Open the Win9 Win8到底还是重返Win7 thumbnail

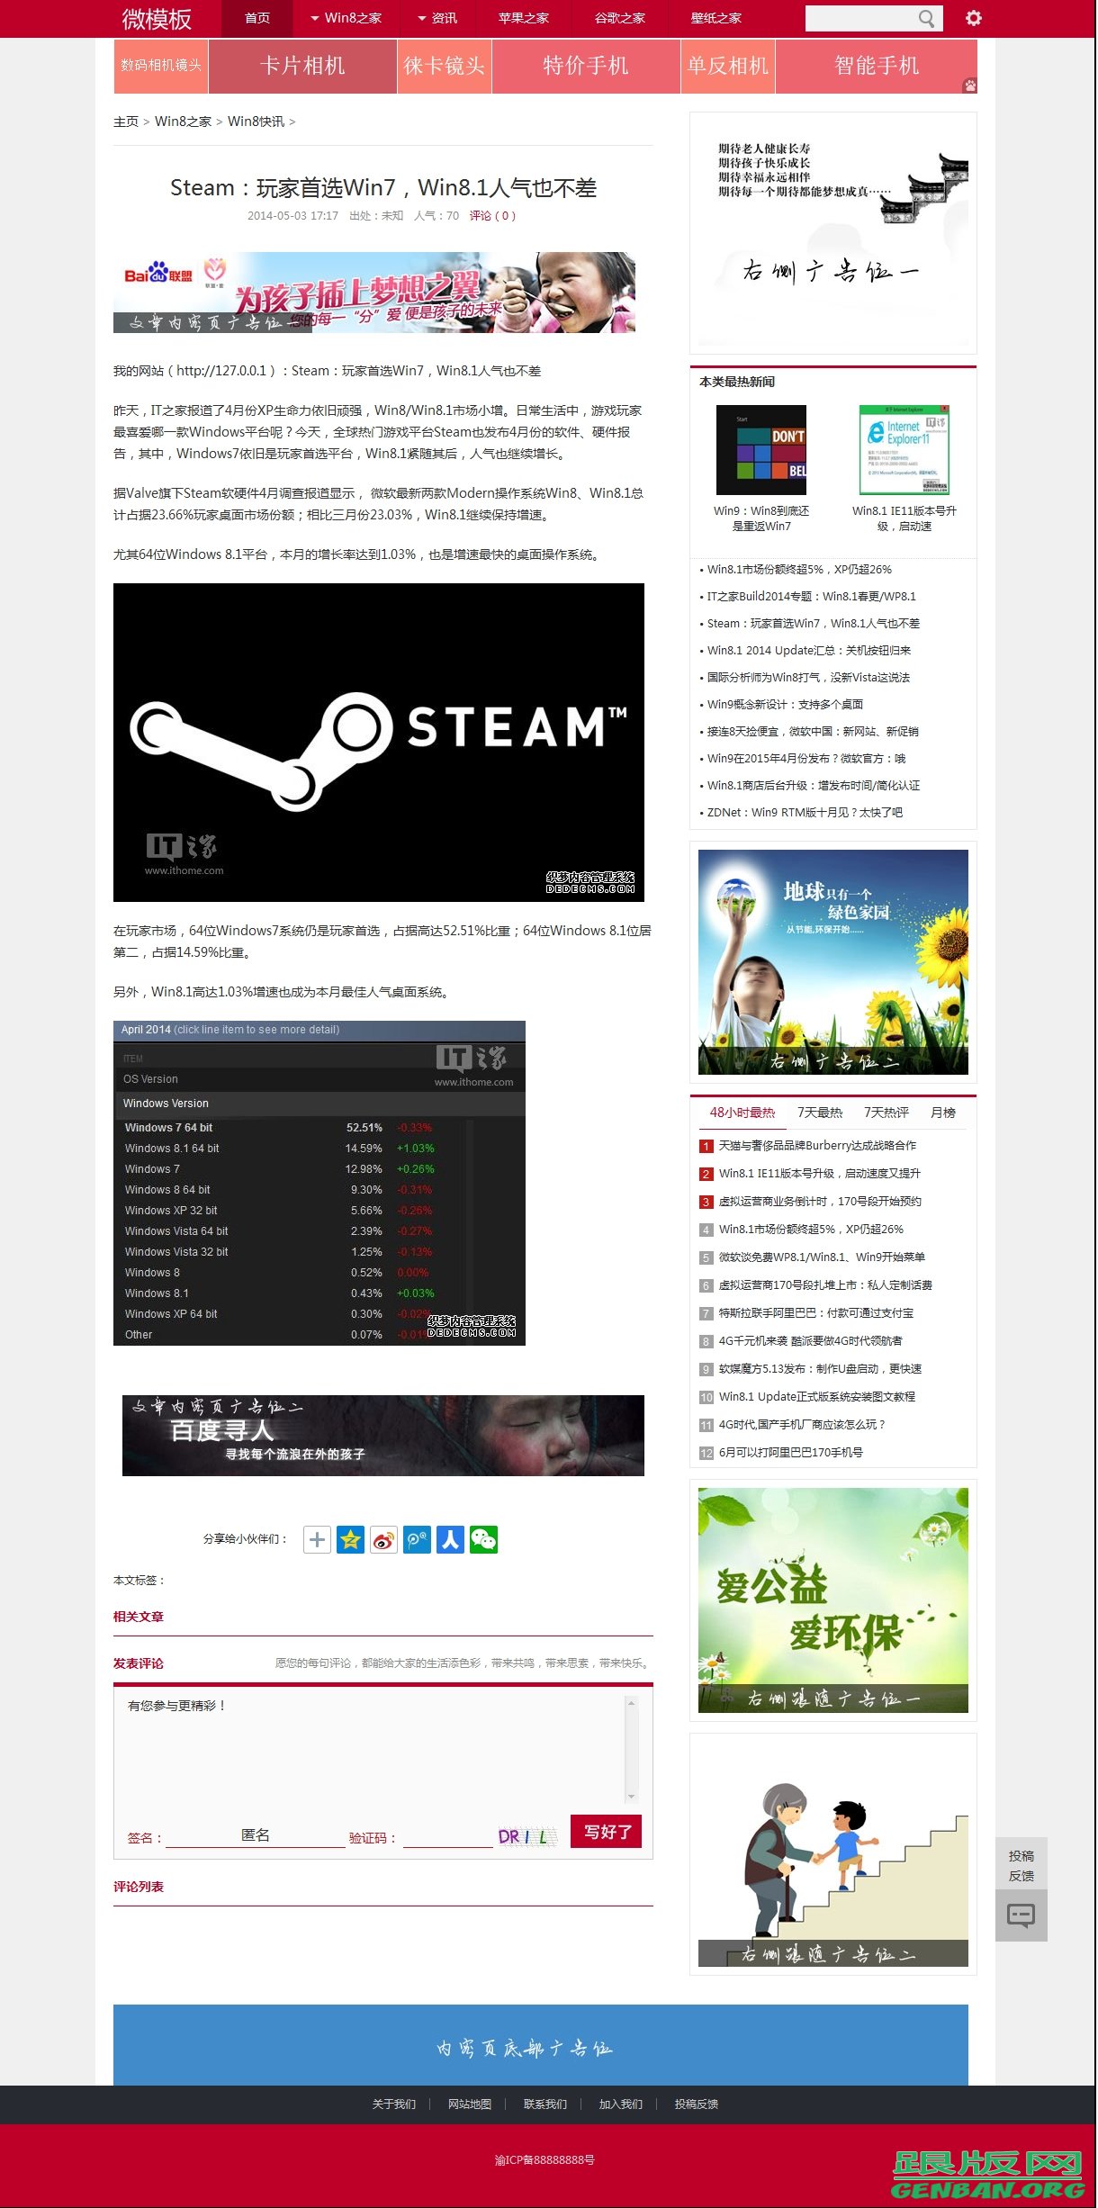coord(761,450)
